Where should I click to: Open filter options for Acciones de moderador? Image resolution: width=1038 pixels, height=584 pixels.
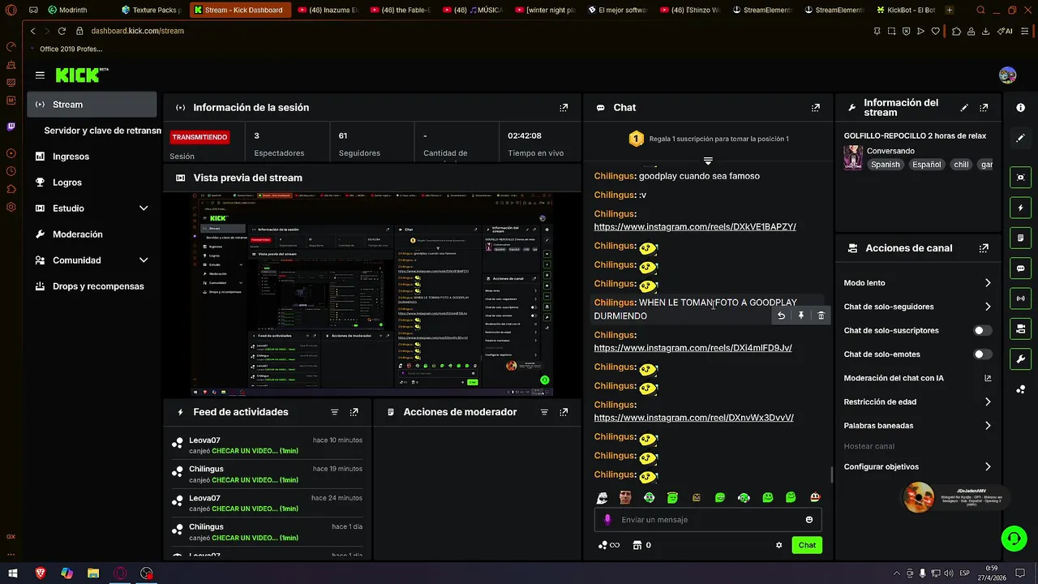pos(544,412)
